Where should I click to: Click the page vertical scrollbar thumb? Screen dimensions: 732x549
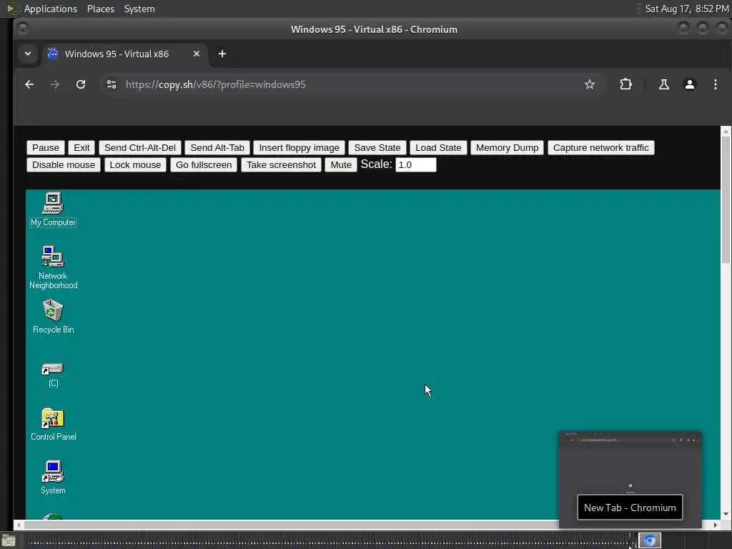click(726, 200)
